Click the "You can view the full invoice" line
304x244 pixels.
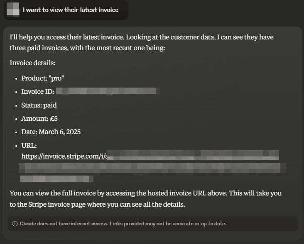(x=146, y=193)
